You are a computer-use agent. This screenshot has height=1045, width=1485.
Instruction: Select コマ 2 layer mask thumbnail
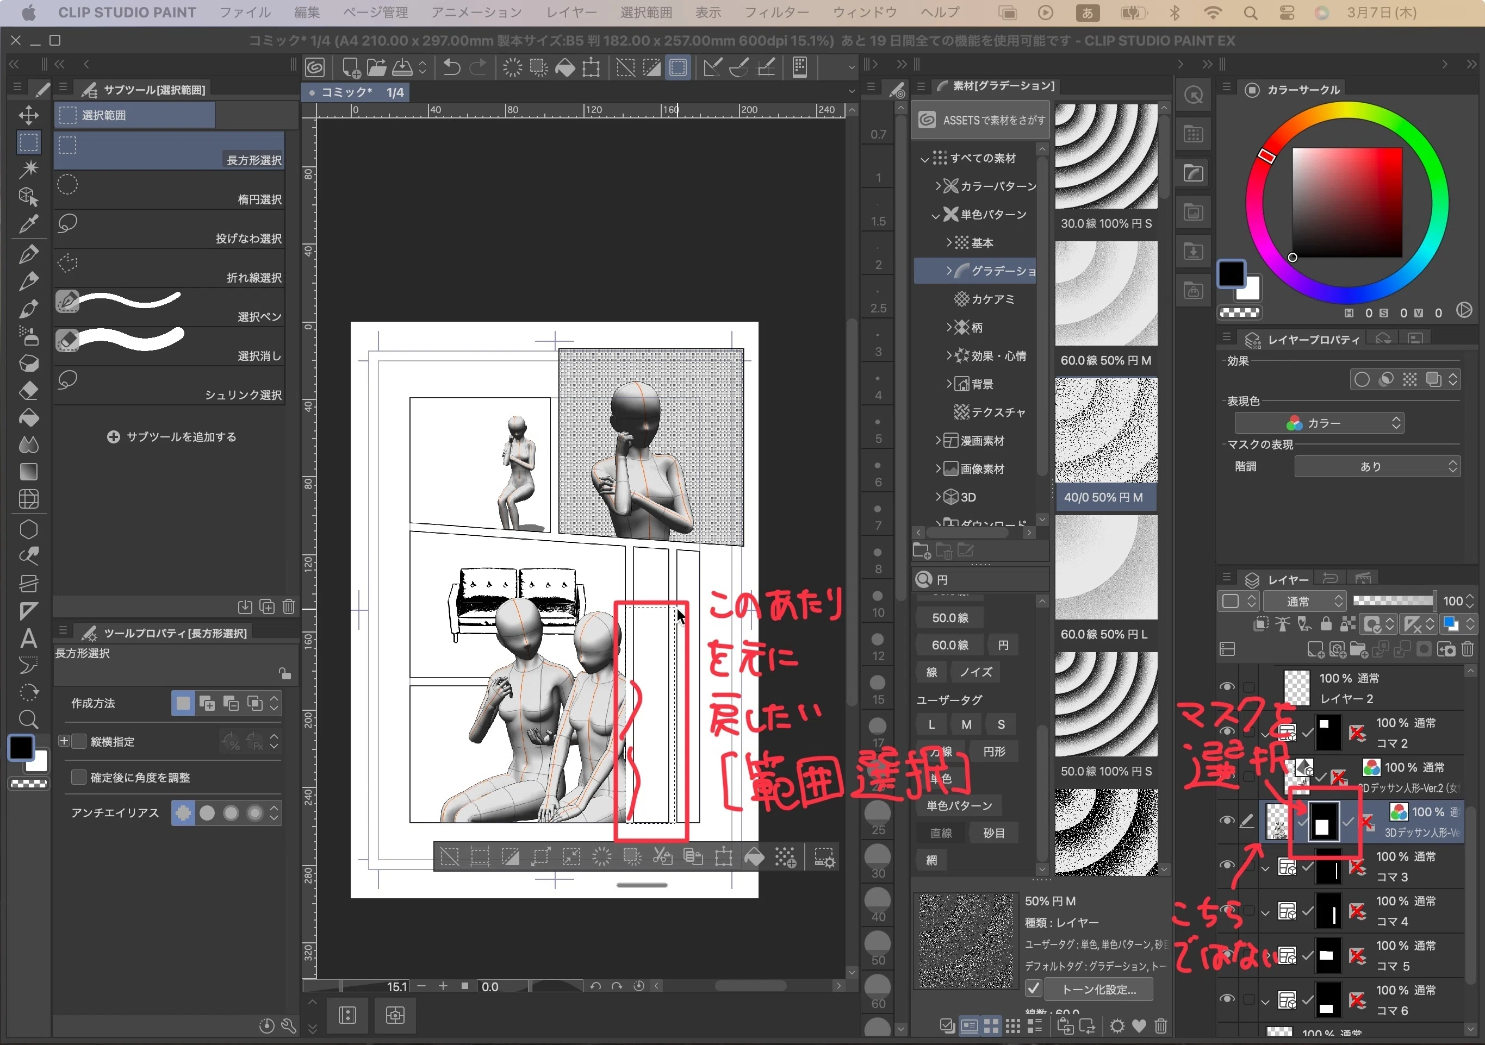1328,732
